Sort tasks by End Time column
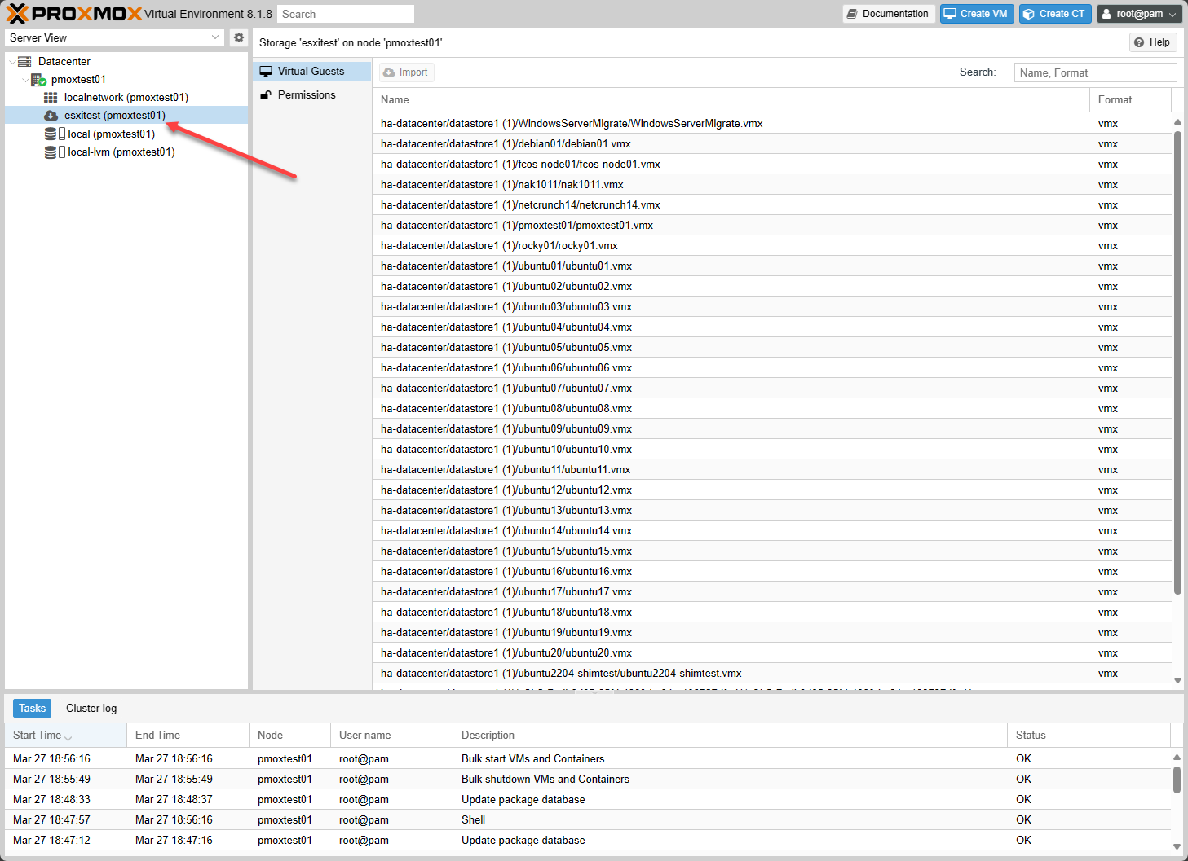Image resolution: width=1188 pixels, height=861 pixels. click(x=188, y=736)
